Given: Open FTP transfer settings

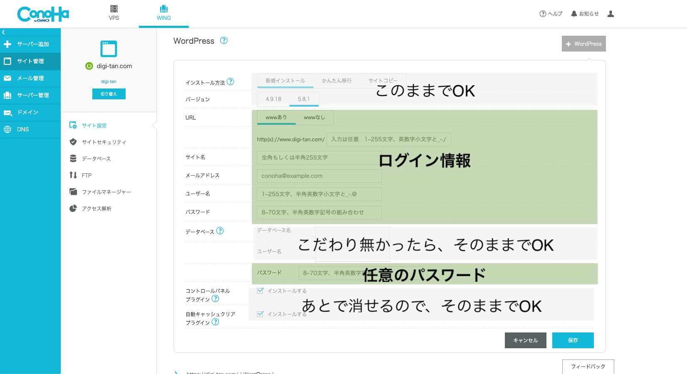Looking at the screenshot, I should pyautogui.click(x=86, y=175).
